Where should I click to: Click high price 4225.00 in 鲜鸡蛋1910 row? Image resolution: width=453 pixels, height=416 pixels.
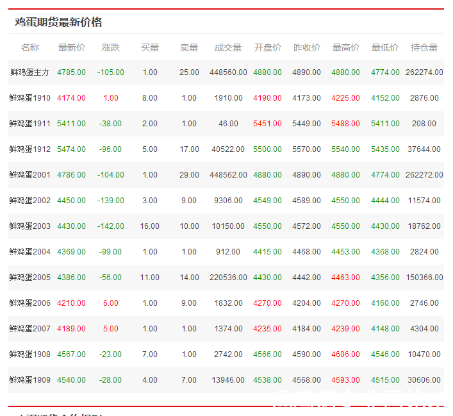[x=345, y=98]
